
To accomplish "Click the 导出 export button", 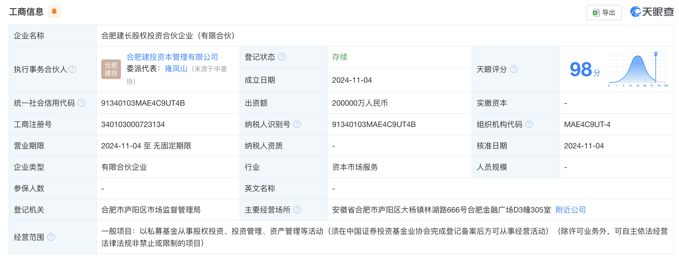I will [604, 13].
